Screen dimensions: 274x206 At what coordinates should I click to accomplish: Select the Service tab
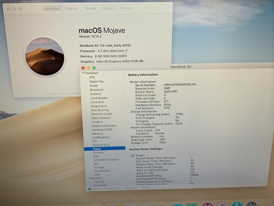tap(126, 8)
